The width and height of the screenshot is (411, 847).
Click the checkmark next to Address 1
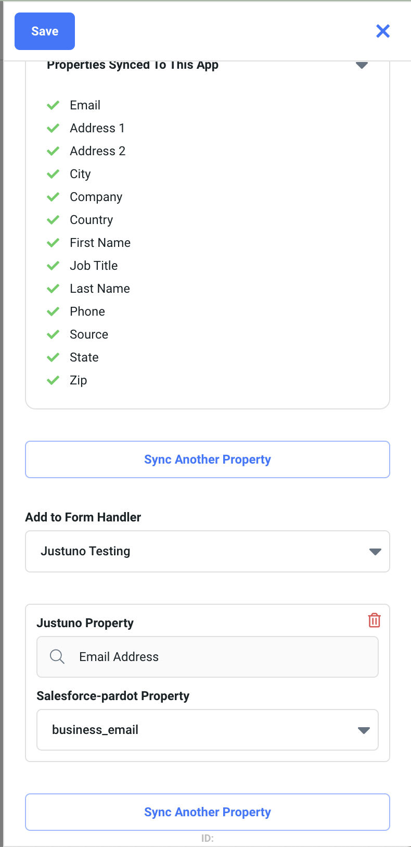tap(53, 128)
